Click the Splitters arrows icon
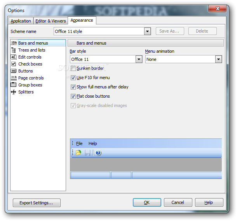The image size is (237, 221). pyautogui.click(x=14, y=92)
